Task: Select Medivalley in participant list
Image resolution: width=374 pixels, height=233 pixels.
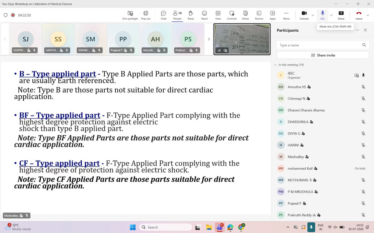Action: tap(323, 157)
